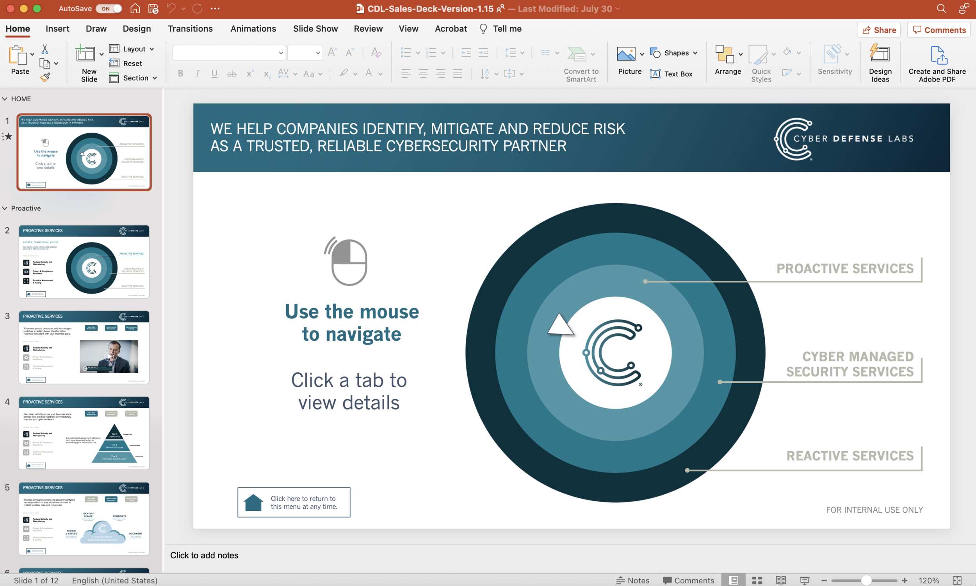Open Comments button at top right
Screen dimensions: 976x586
939,30
